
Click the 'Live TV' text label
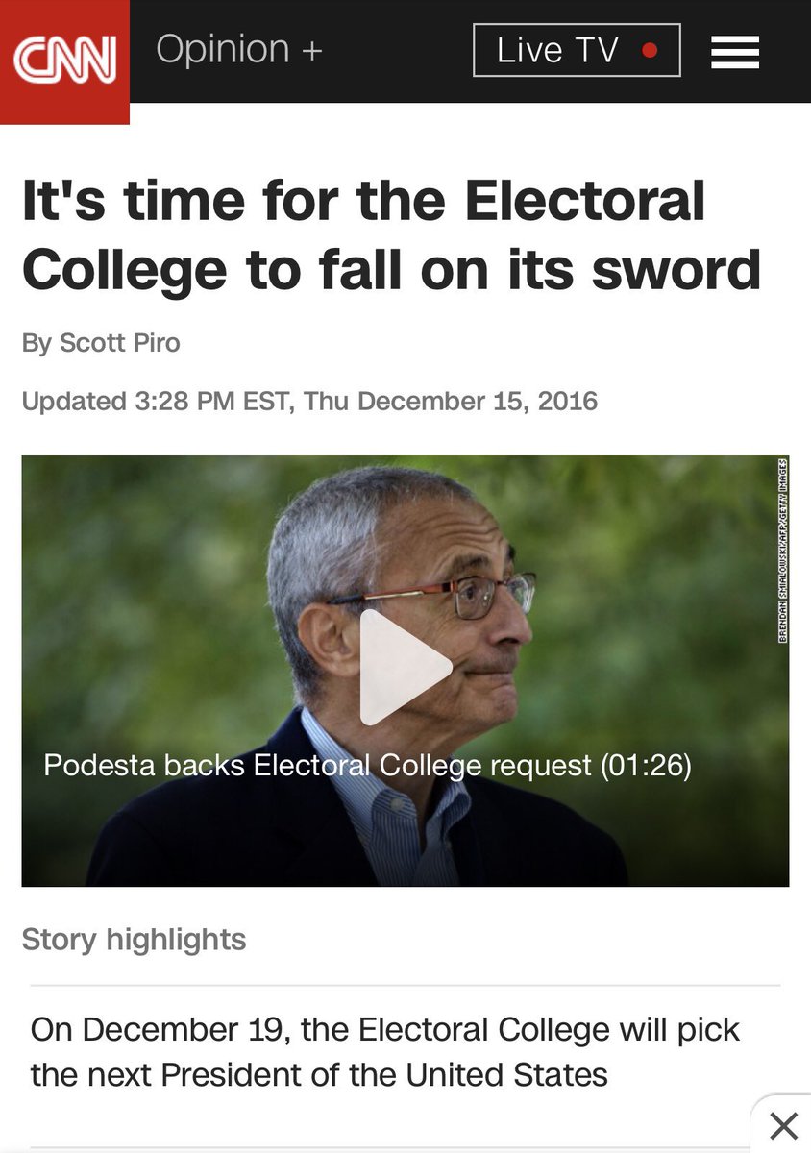557,51
